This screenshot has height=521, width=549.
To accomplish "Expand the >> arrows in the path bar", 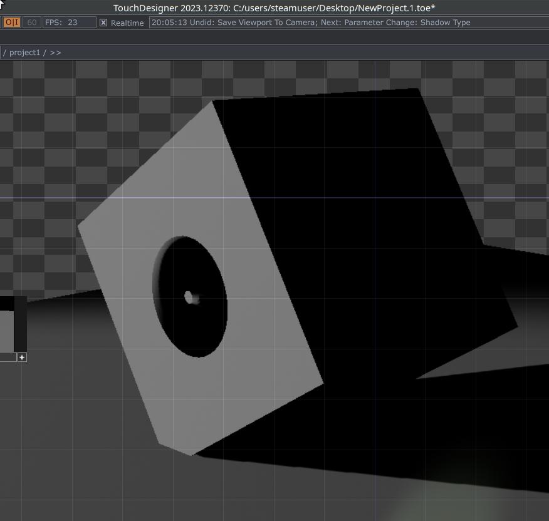I will pos(55,53).
